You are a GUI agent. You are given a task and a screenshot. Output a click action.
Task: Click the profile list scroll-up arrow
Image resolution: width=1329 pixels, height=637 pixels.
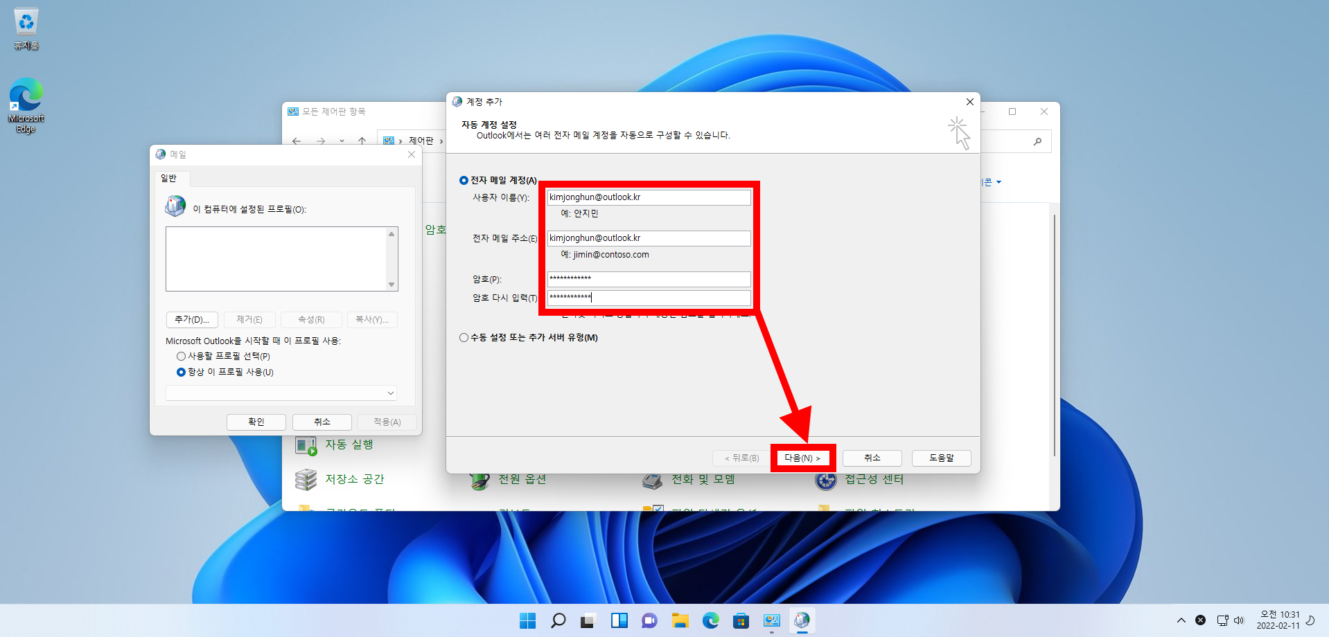(391, 234)
